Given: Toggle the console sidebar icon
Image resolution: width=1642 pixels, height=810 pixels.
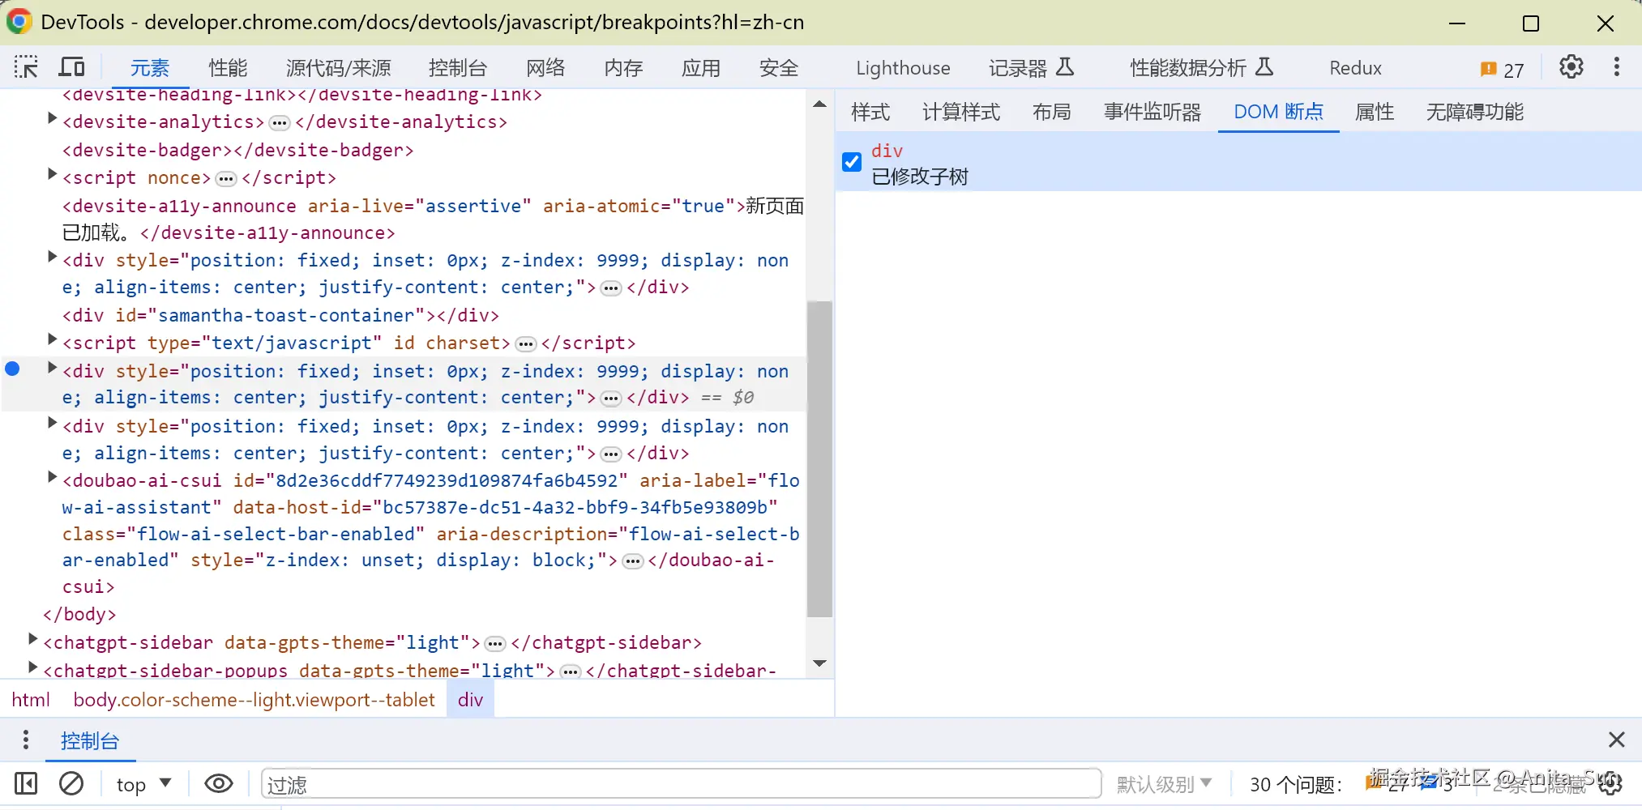Looking at the screenshot, I should [26, 783].
